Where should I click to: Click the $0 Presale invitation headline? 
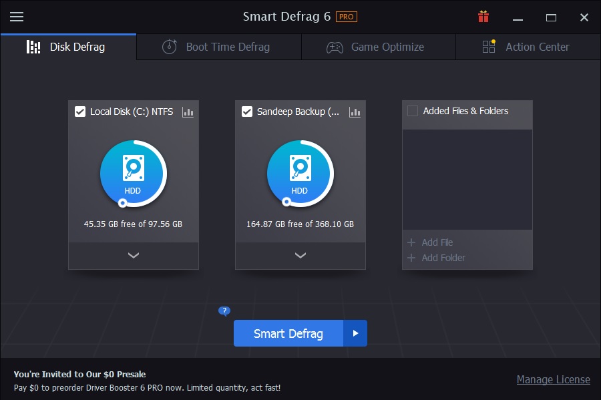coord(79,375)
